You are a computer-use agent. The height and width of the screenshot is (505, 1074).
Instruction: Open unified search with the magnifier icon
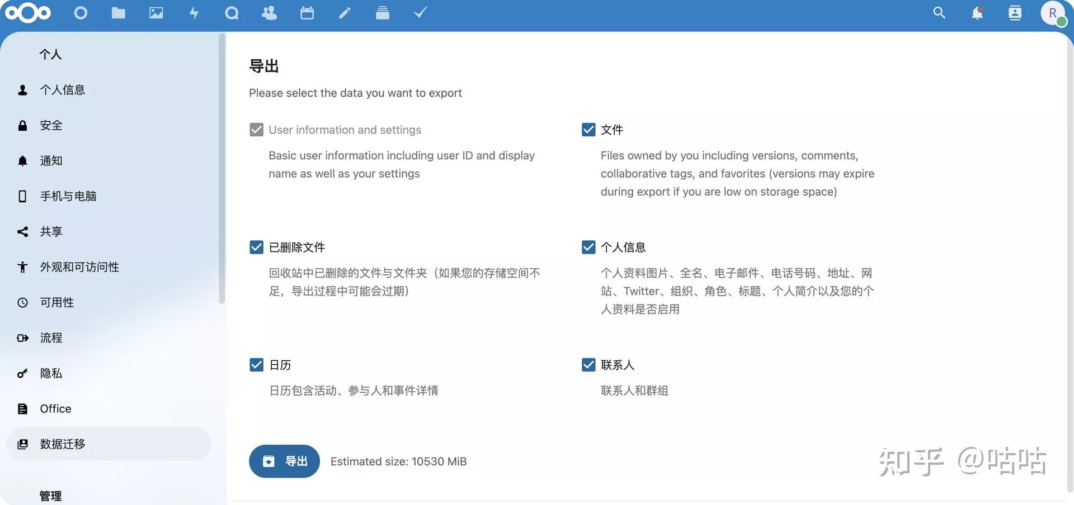pyautogui.click(x=939, y=12)
